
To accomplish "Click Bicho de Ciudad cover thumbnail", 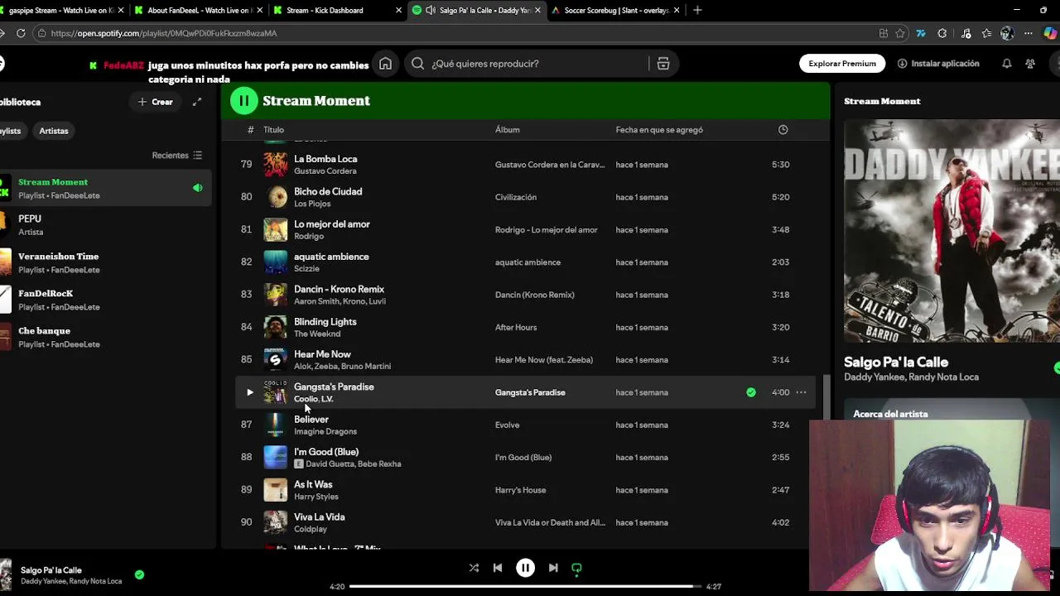I will [276, 197].
